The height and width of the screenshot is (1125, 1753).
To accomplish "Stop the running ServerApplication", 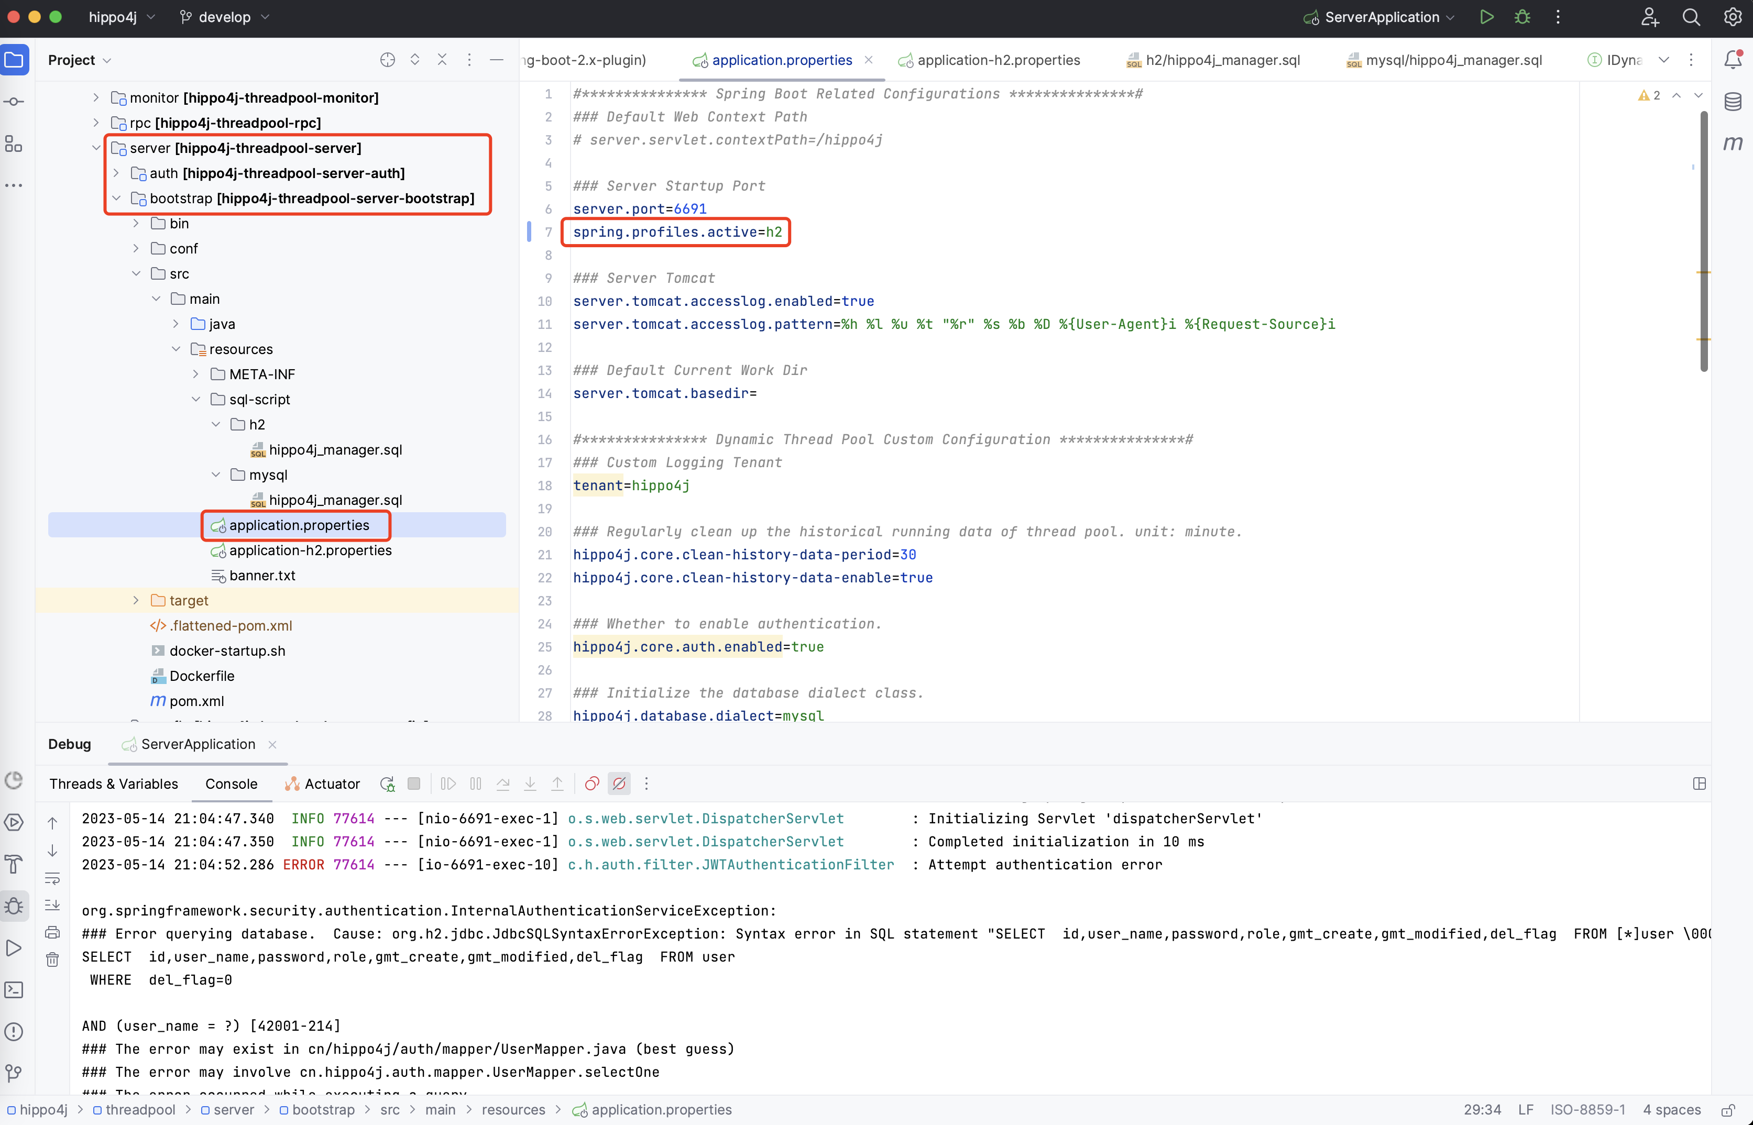I will pos(413,783).
